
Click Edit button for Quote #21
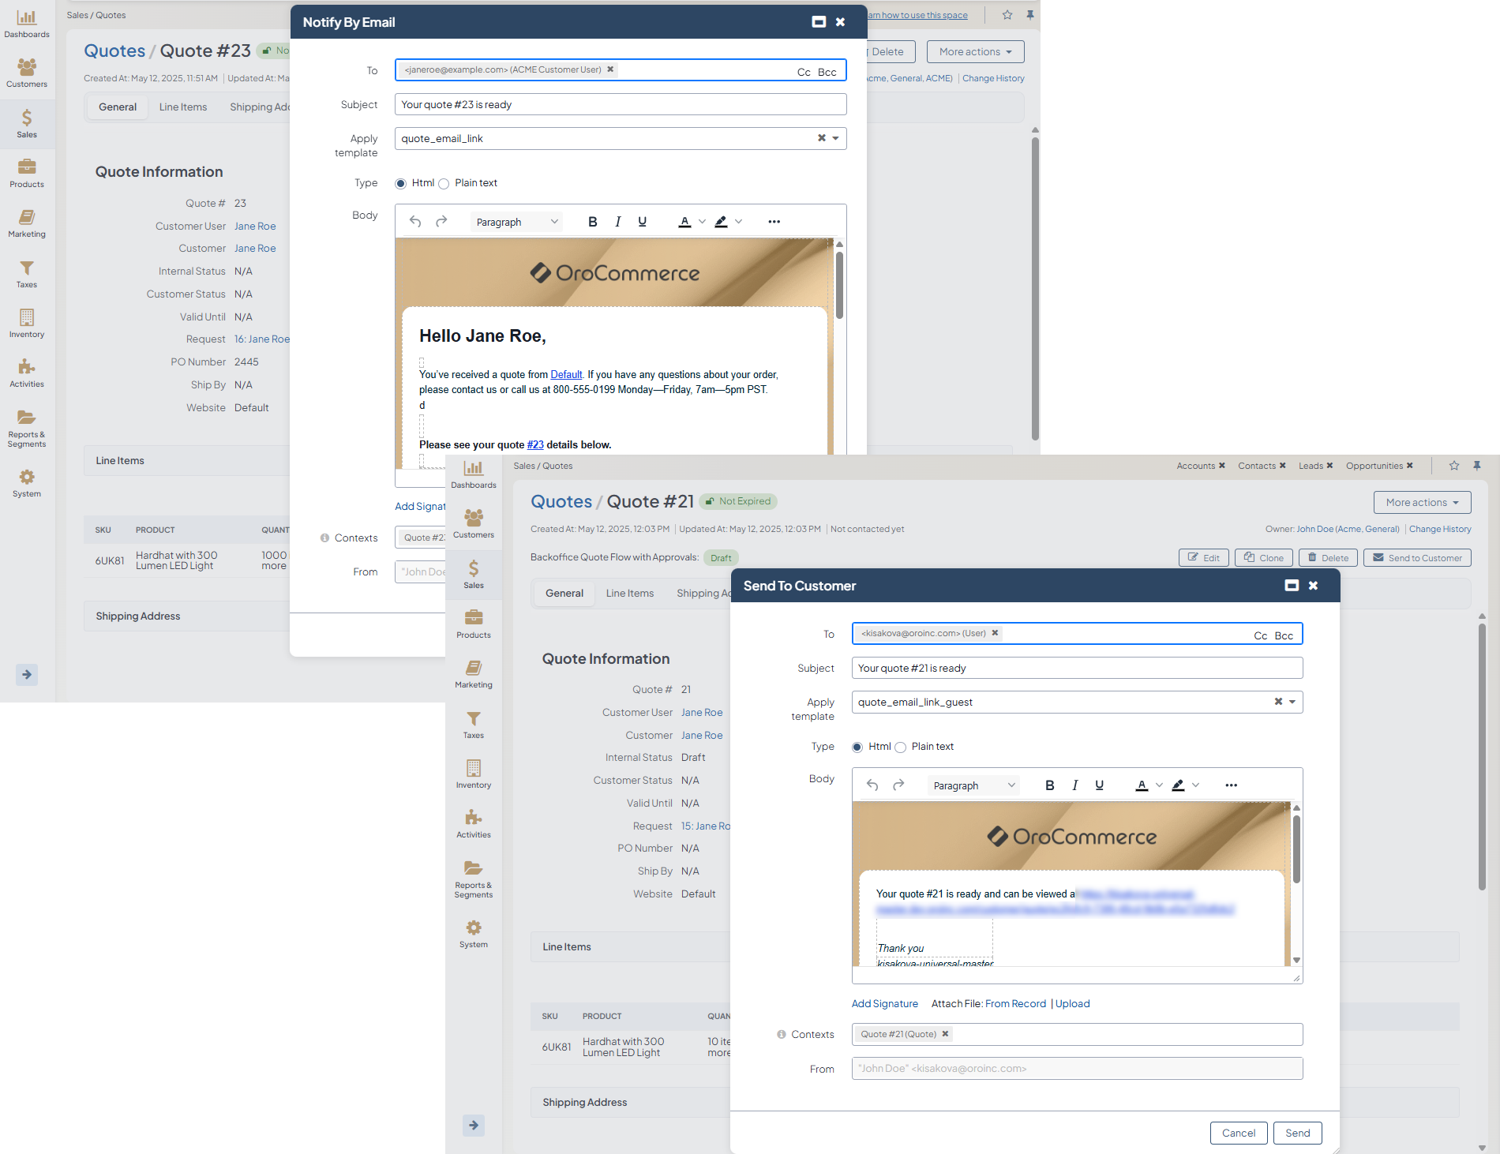1203,558
